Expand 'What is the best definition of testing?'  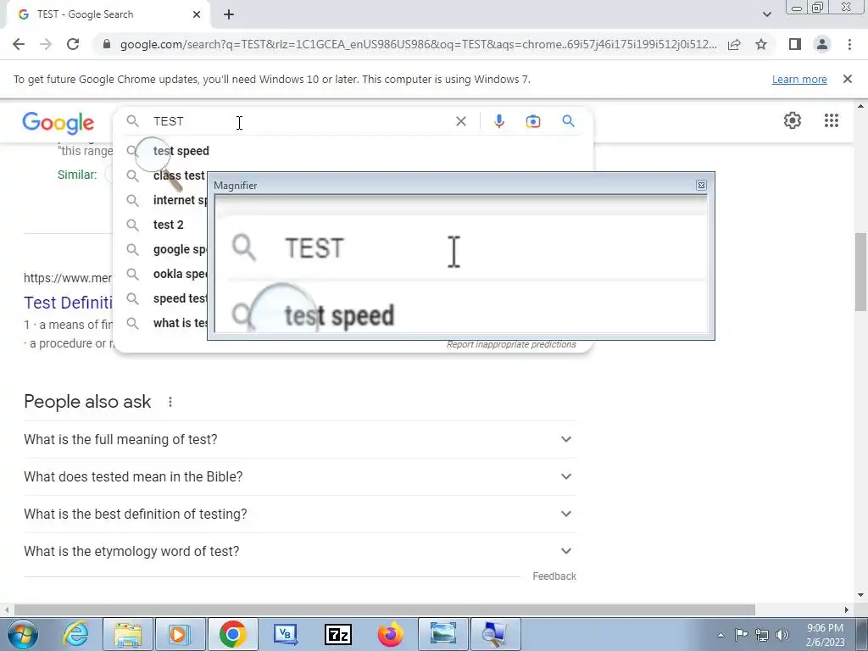(299, 514)
